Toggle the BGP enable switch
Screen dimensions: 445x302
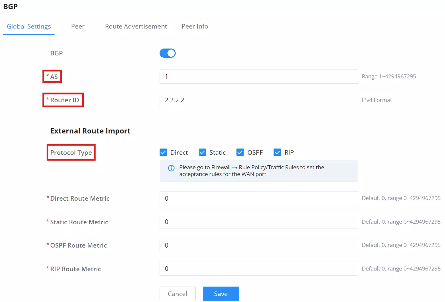167,53
